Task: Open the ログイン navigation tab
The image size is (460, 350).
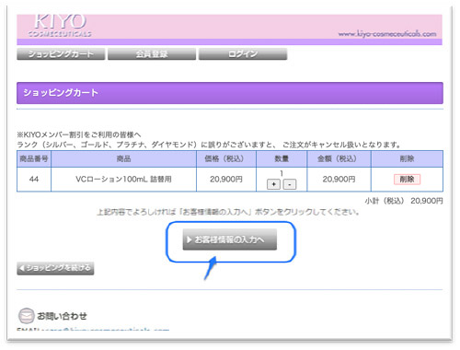Action: 243,54
